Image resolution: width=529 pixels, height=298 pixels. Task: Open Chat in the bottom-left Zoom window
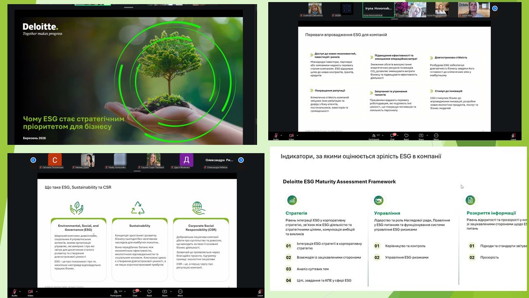point(135,292)
